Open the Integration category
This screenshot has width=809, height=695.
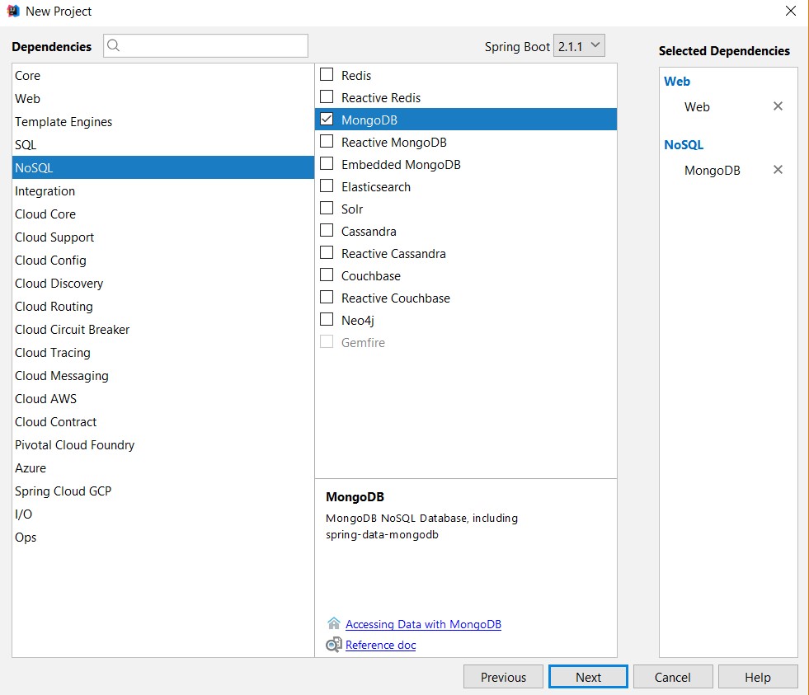coord(163,191)
